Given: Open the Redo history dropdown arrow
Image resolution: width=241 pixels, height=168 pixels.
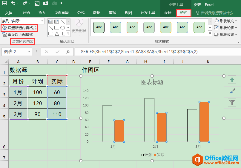Looking at the screenshot, I should [x=30, y=3].
